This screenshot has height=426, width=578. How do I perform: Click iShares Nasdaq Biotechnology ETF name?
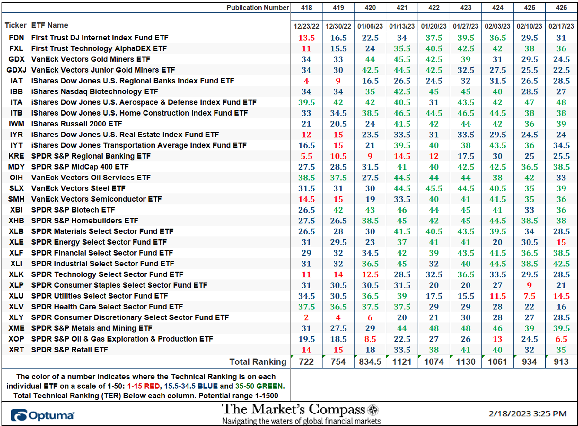pos(95,91)
